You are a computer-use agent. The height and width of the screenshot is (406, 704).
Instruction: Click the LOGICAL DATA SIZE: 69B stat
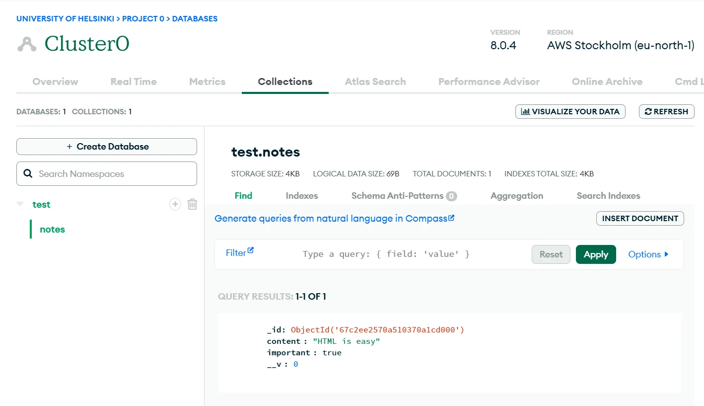pyautogui.click(x=356, y=174)
